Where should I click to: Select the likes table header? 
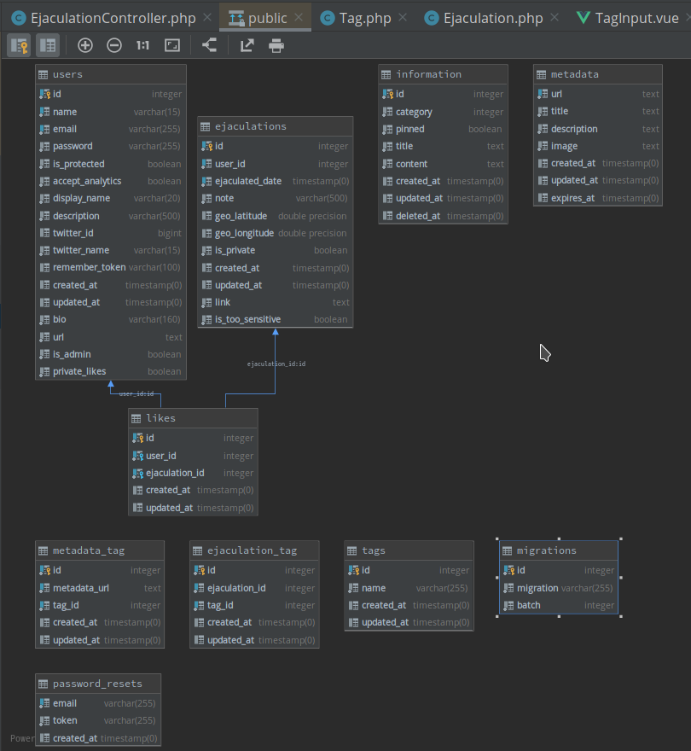pos(193,418)
